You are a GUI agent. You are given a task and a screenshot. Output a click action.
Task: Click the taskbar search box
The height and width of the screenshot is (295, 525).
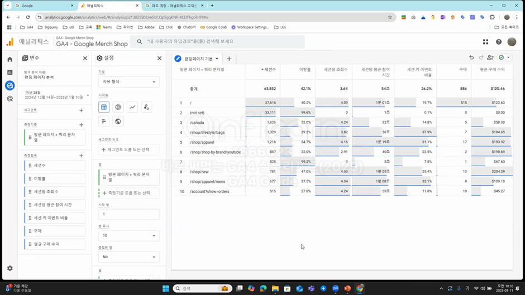click(x=203, y=288)
